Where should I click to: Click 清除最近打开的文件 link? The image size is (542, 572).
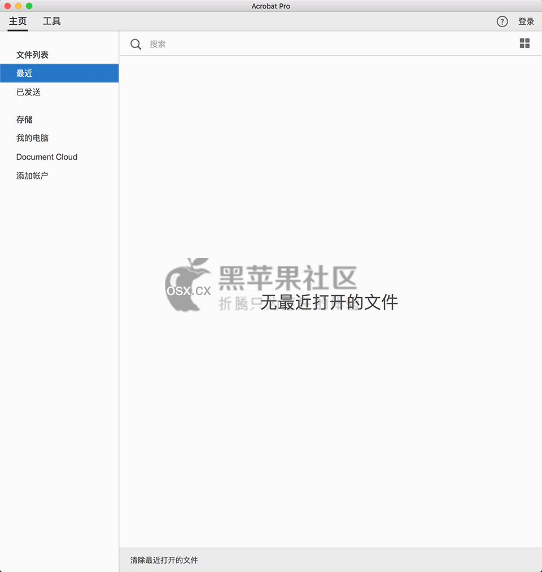click(164, 560)
